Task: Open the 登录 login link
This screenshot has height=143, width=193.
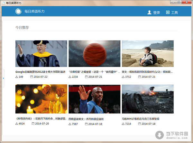Action: 156,13
